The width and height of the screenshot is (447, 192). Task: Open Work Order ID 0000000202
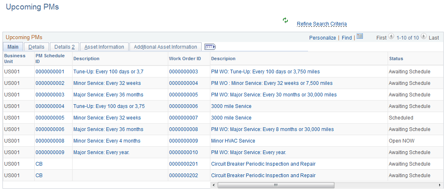click(x=184, y=176)
